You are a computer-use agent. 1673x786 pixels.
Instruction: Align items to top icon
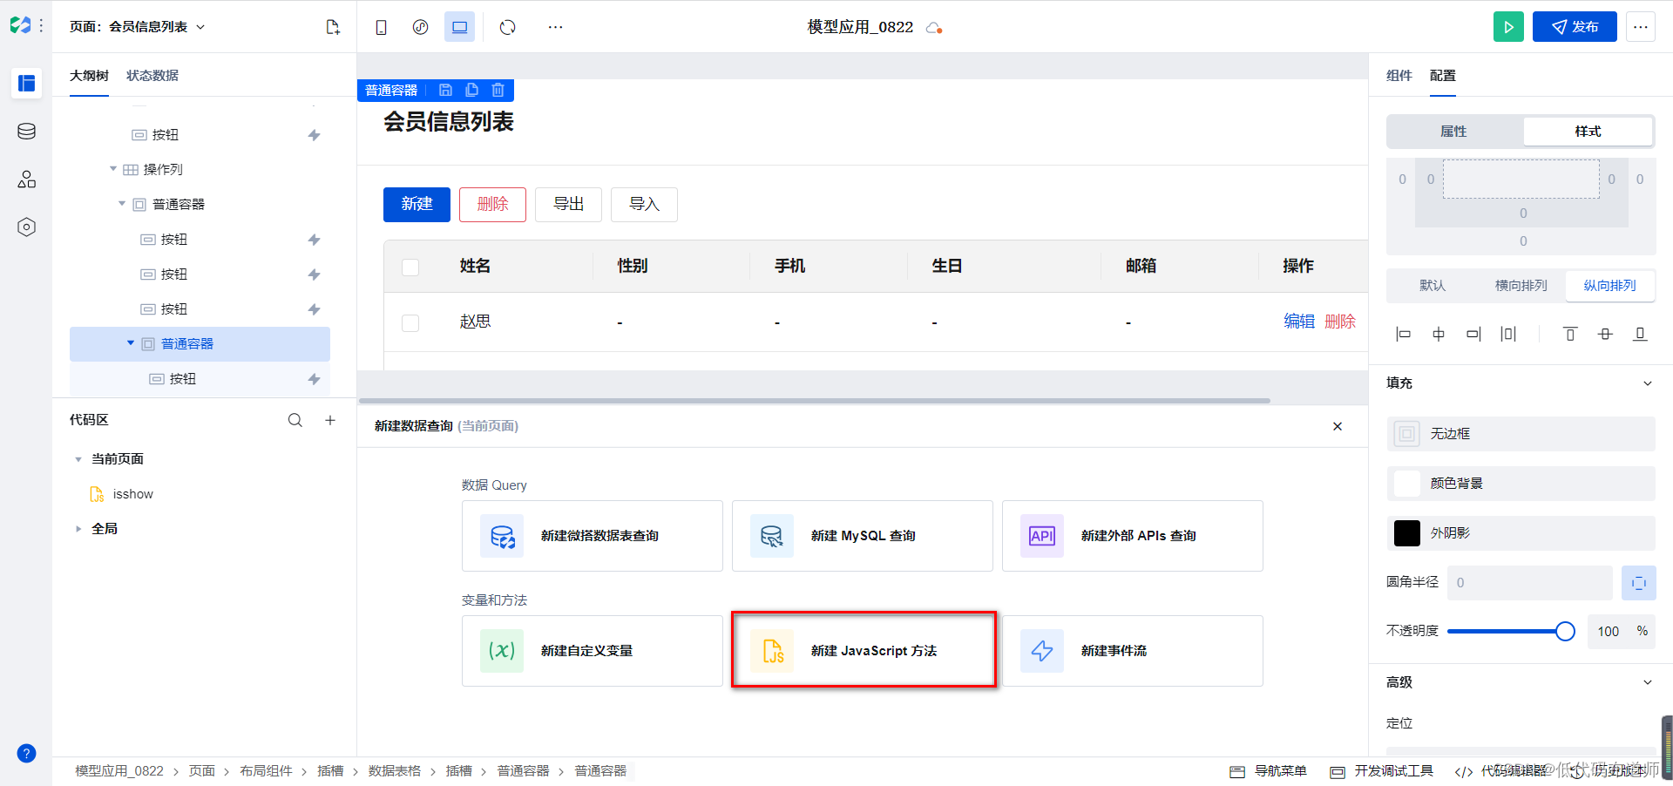(x=1570, y=334)
